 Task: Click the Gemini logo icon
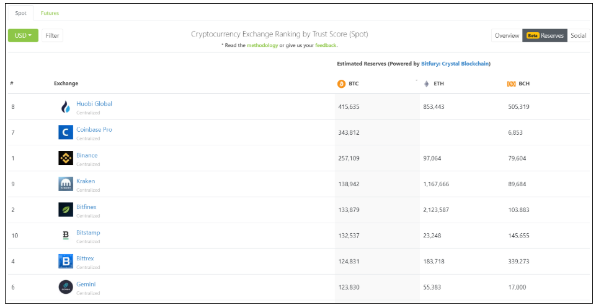(66, 287)
